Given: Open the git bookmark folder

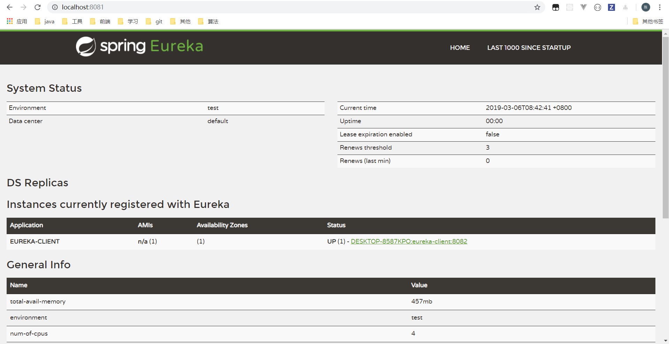Looking at the screenshot, I should click(154, 21).
